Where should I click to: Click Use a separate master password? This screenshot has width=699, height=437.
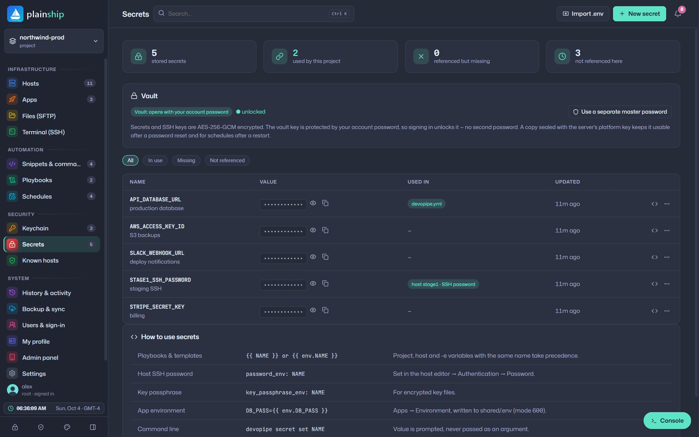[x=620, y=112]
